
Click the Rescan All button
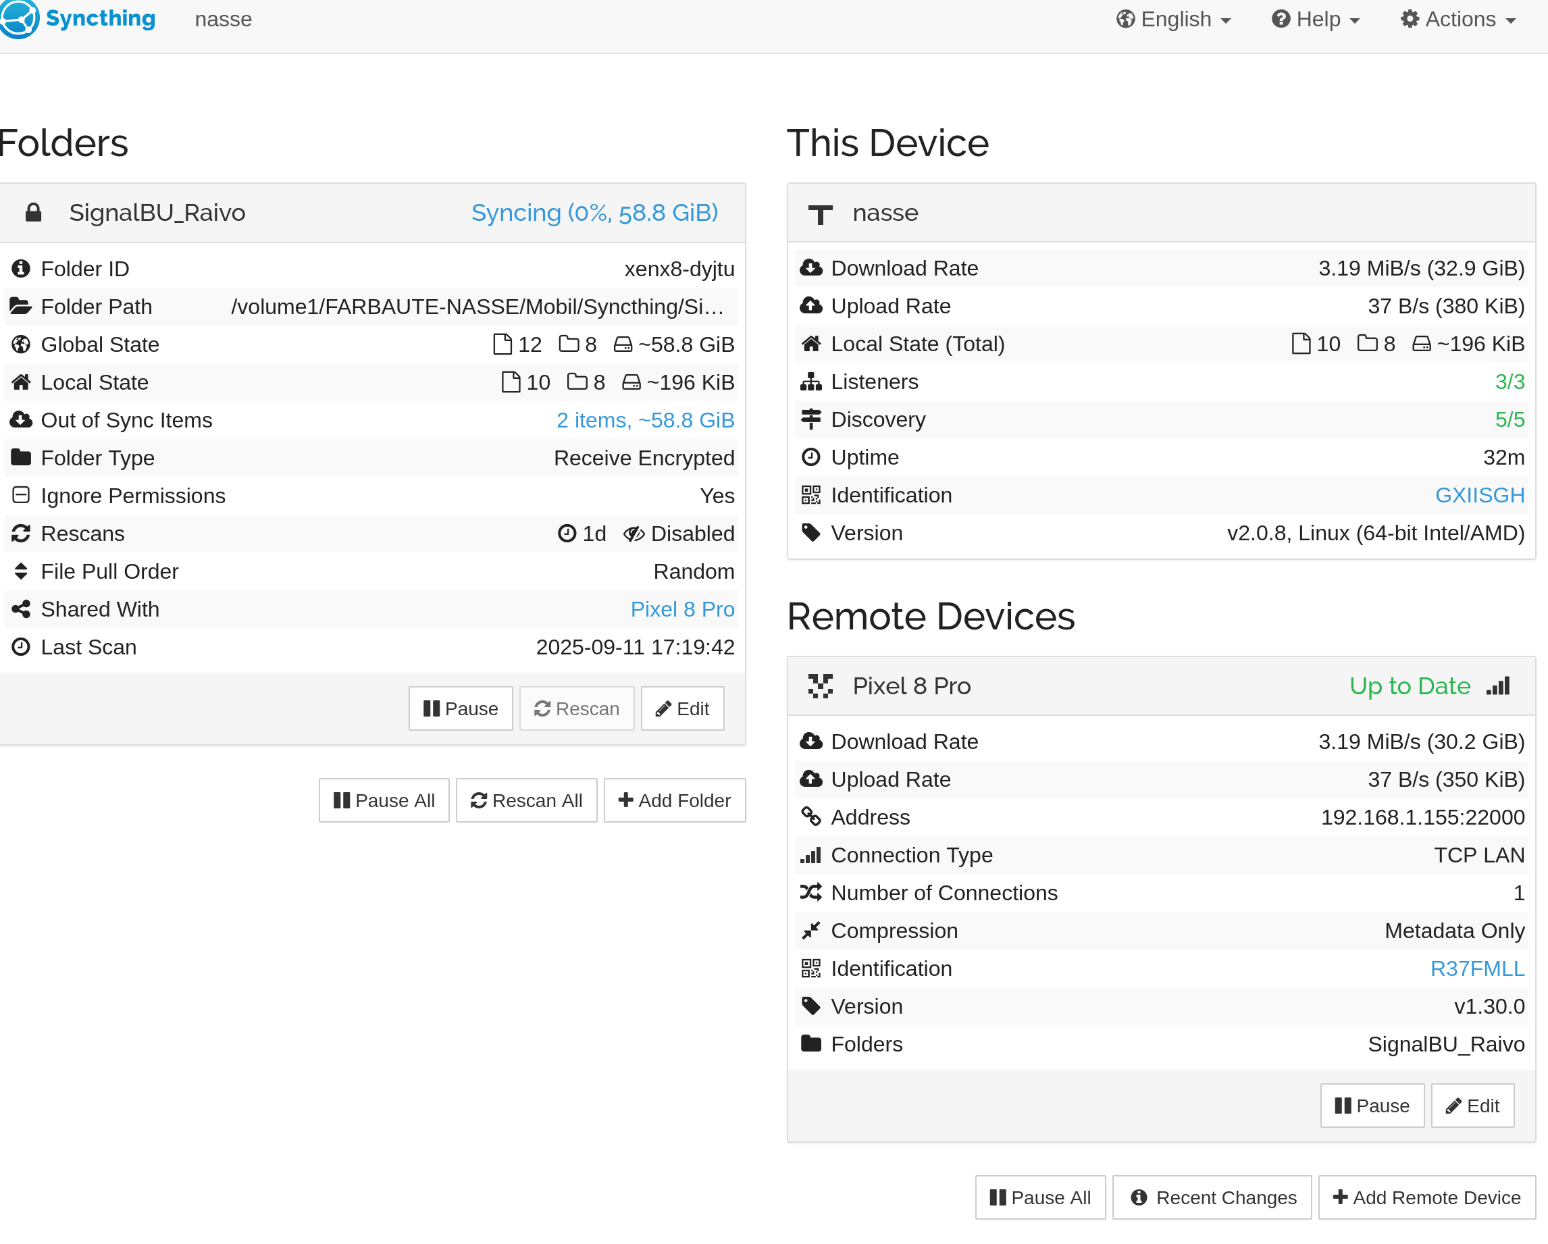526,800
